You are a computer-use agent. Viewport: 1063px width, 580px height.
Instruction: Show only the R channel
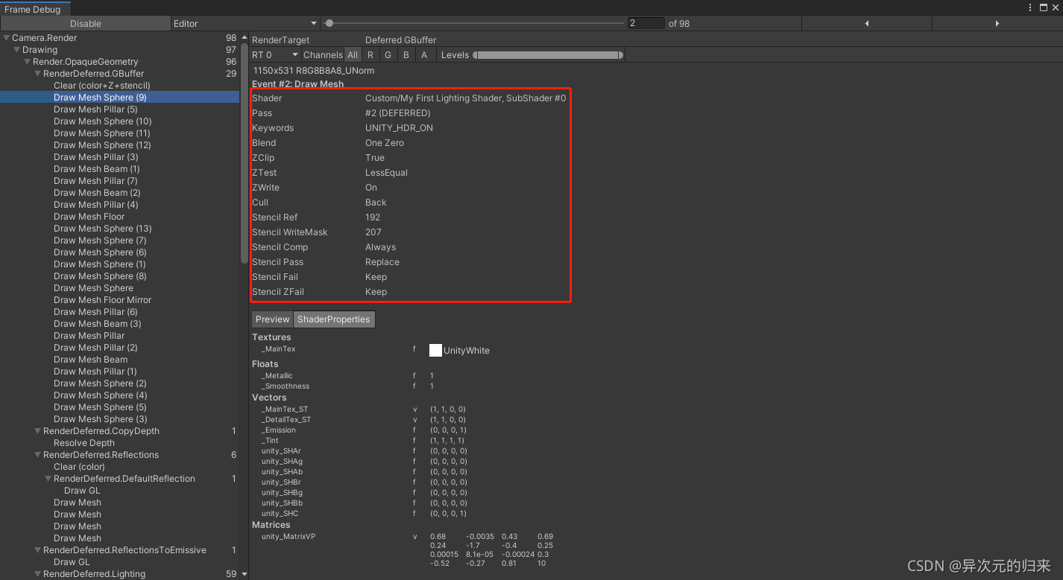(x=370, y=54)
